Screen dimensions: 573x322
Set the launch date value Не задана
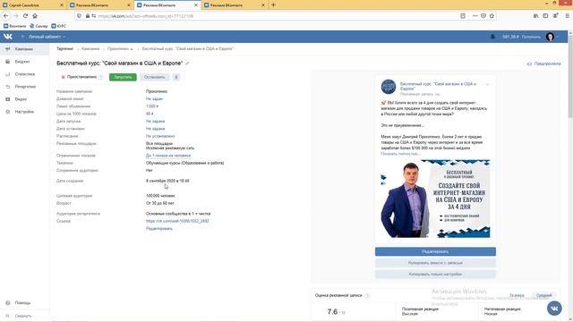click(x=155, y=122)
